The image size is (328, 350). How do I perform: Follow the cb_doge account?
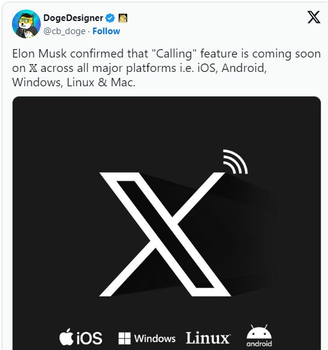pyautogui.click(x=106, y=31)
